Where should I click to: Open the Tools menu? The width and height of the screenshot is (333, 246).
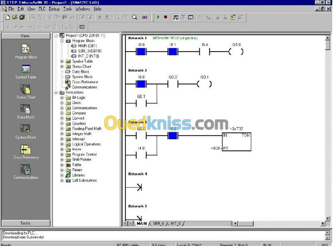pos(67,9)
